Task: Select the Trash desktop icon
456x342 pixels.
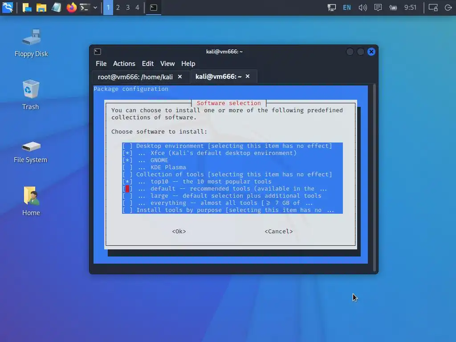Action: click(31, 95)
